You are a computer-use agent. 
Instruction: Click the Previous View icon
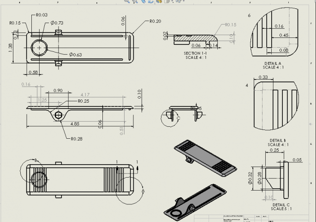pyautogui.click(x=143, y=1)
